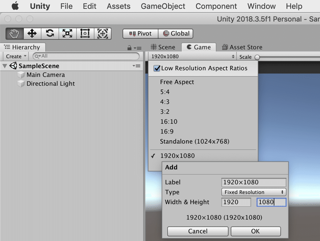Viewport: 320px width, 241px height.
Task: Switch to the Game tab
Action: tap(199, 47)
